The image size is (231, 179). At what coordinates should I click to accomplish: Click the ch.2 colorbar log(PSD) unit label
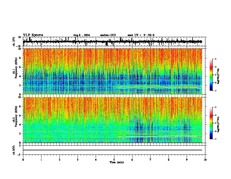pos(218,124)
